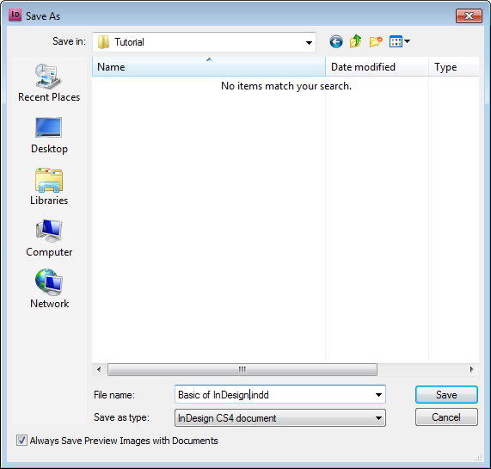The width and height of the screenshot is (491, 469).
Task: Click the scrollbar right arrow
Action: [471, 369]
